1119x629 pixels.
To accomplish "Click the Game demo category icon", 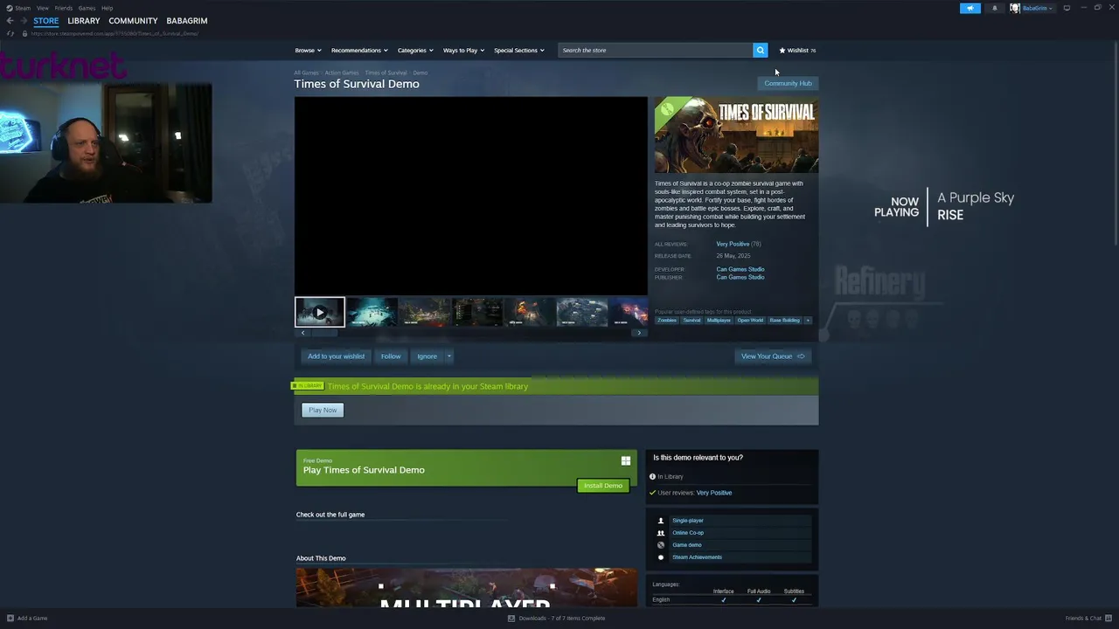I will pos(660,545).
